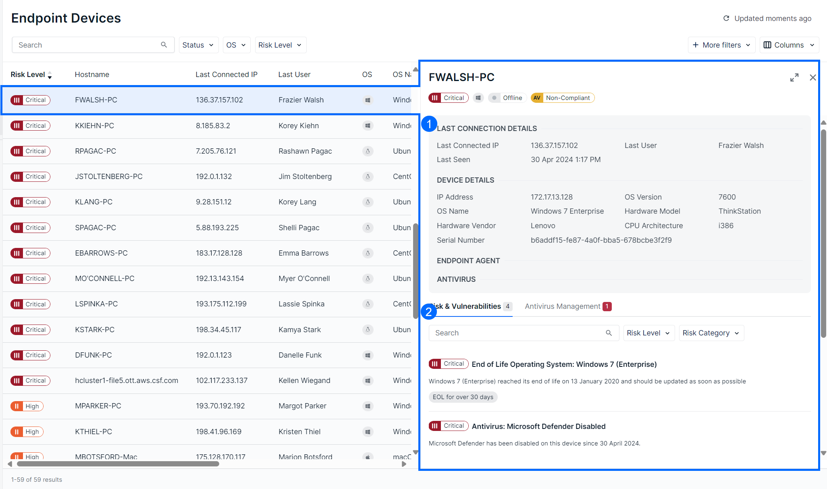Click the AV Non-Compliant badge
Viewport: 827px width, 489px height.
[562, 98]
